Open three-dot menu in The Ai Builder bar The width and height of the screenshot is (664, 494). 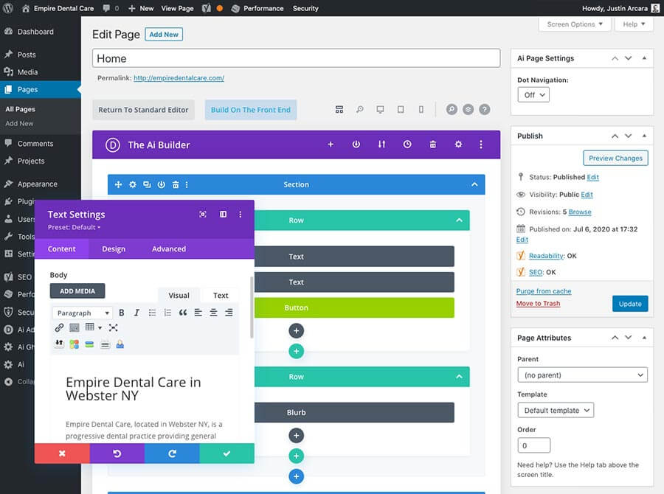click(x=480, y=145)
